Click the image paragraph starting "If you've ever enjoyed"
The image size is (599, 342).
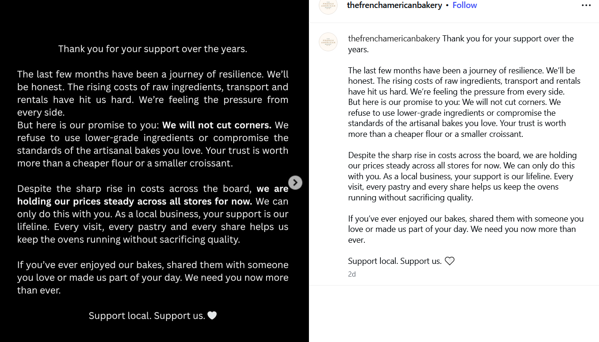click(153, 278)
